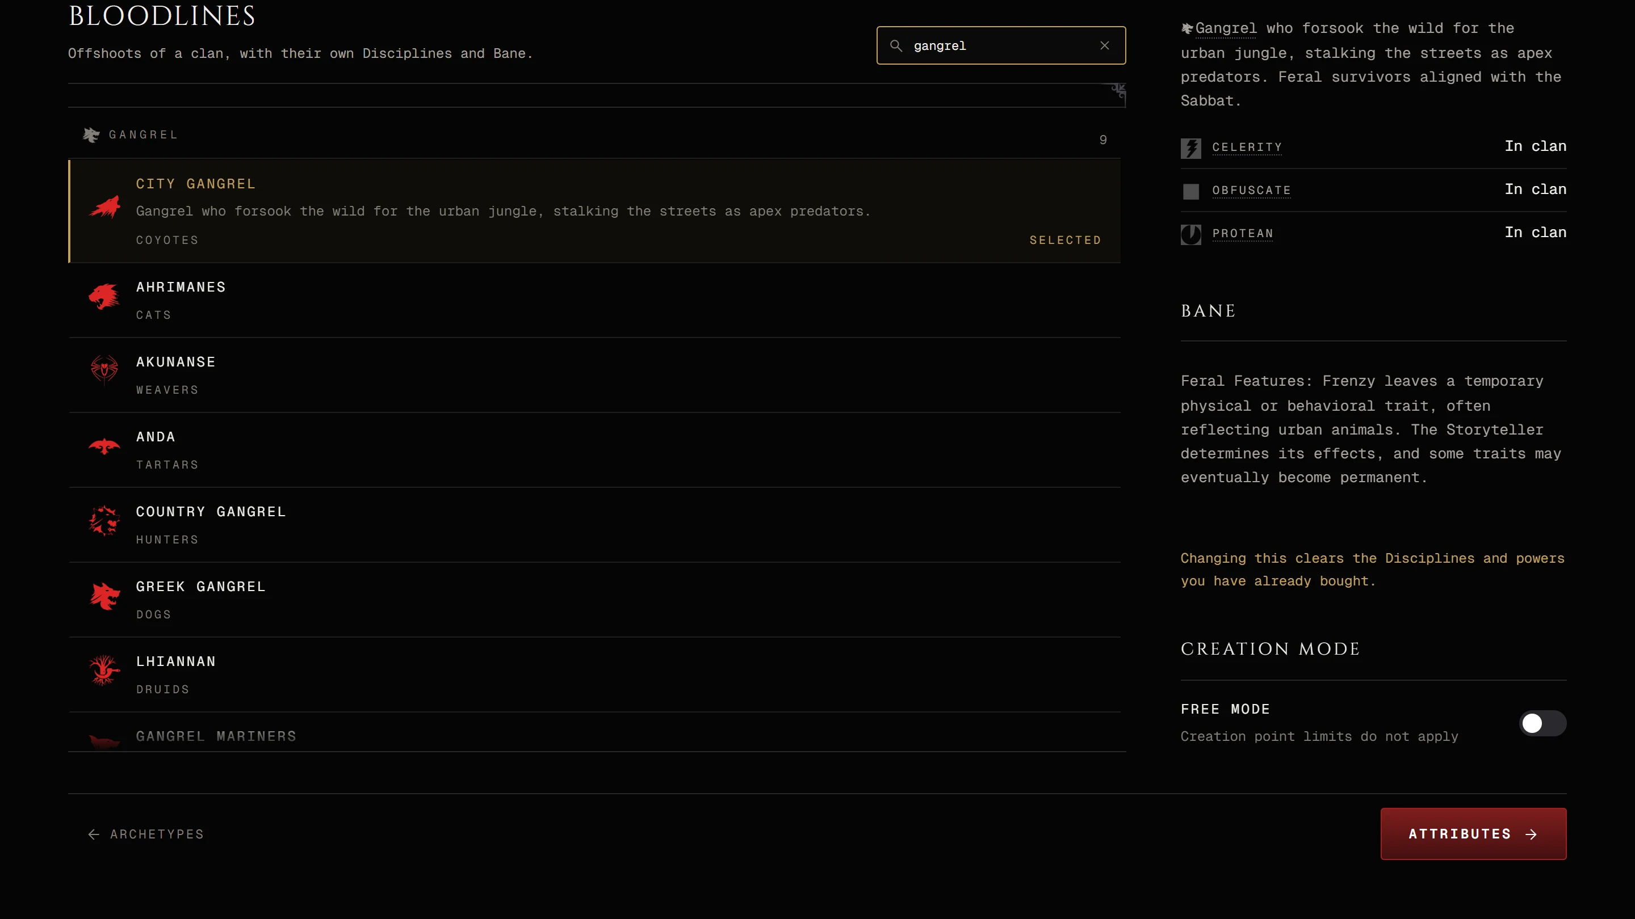
Task: Click the Greek Gangrel dog emblem
Action: 104,596
